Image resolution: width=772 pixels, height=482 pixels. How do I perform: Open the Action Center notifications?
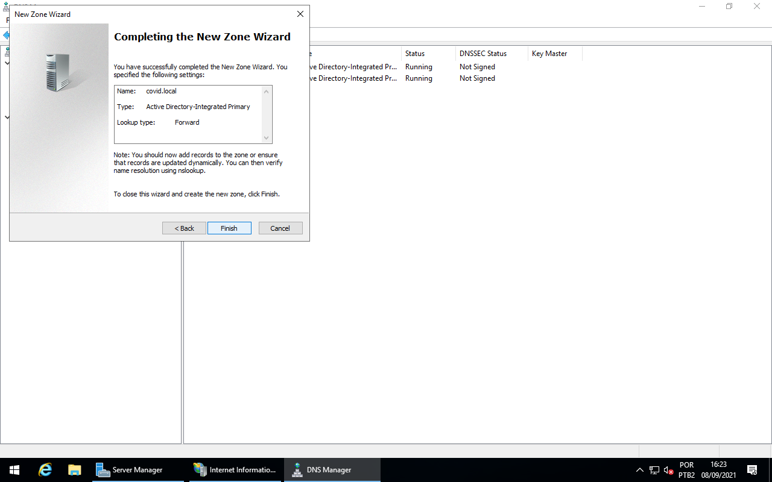coord(752,470)
